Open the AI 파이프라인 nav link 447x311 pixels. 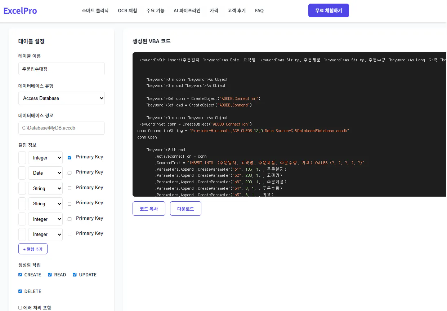pos(187,10)
